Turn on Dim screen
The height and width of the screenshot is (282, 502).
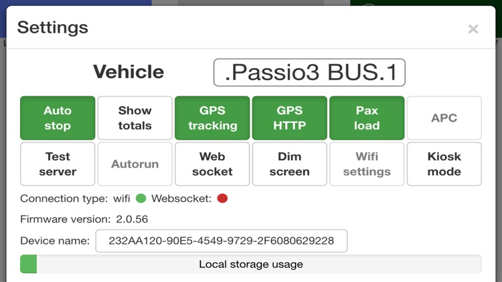click(x=289, y=164)
